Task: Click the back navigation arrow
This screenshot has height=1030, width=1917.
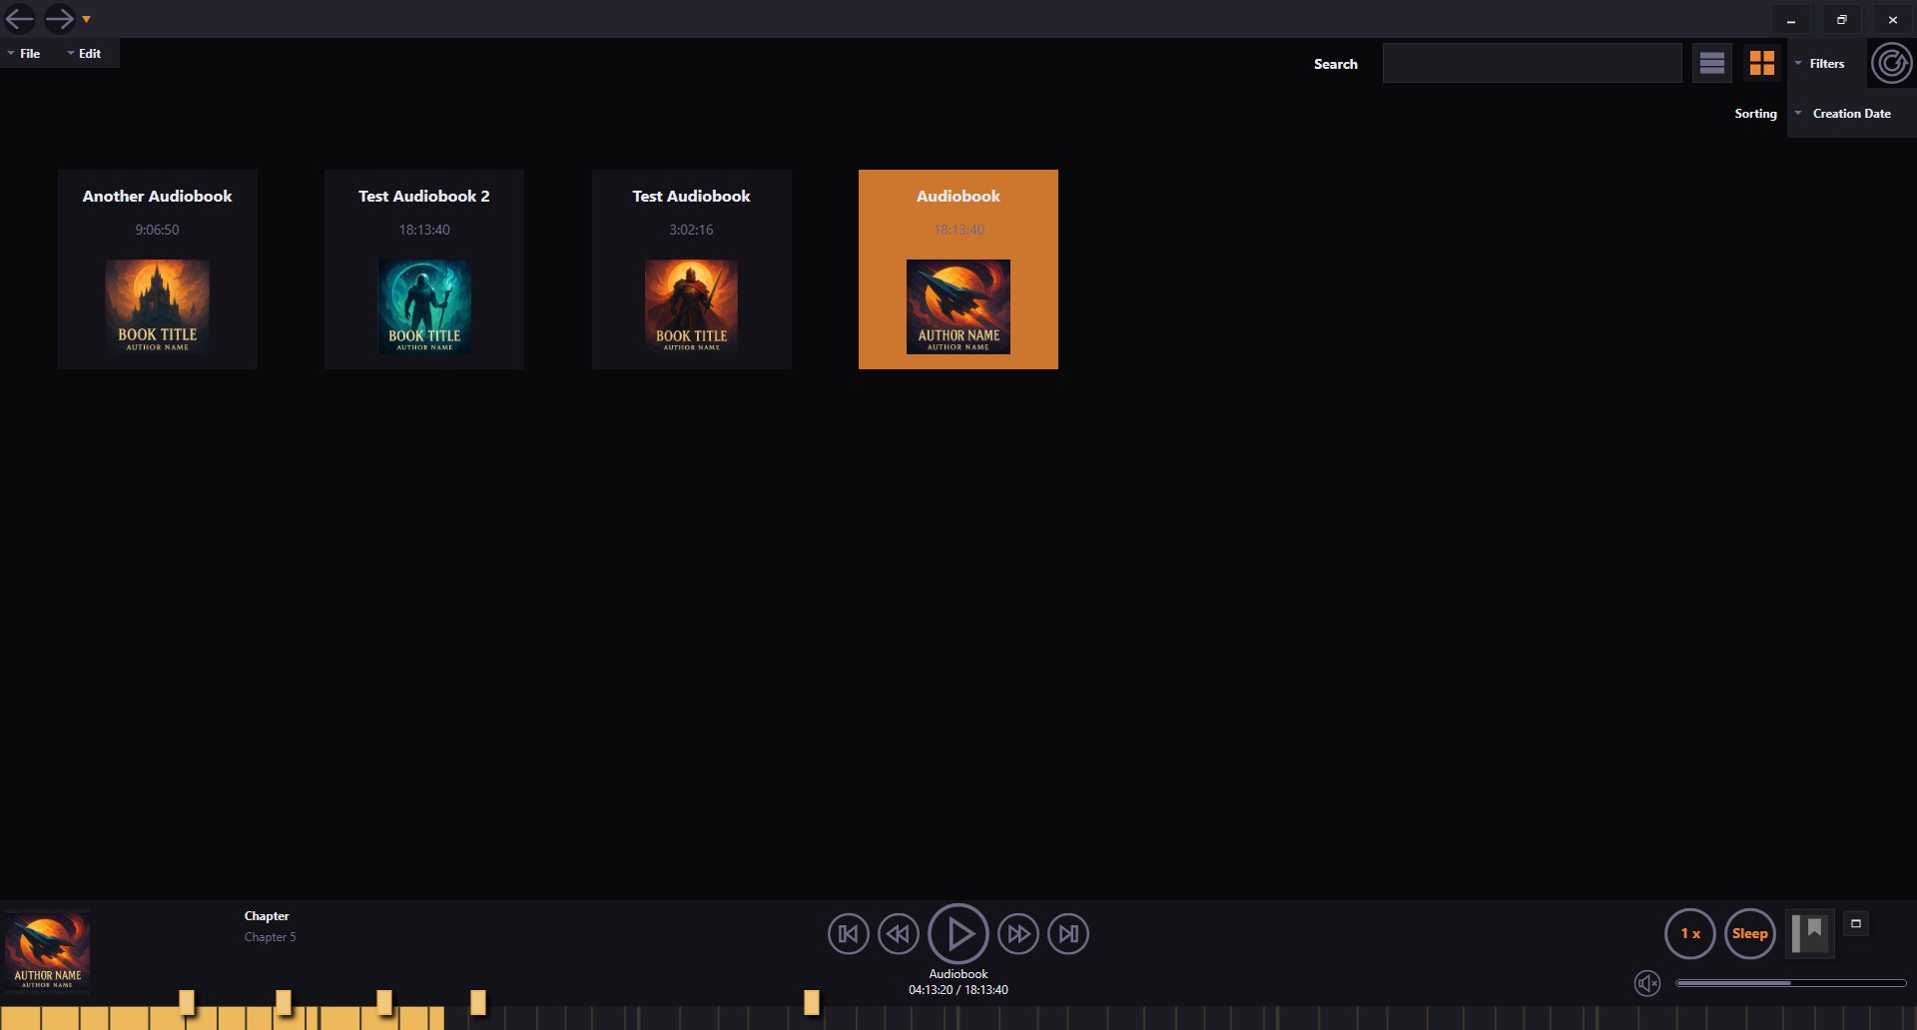Action: coord(18,18)
